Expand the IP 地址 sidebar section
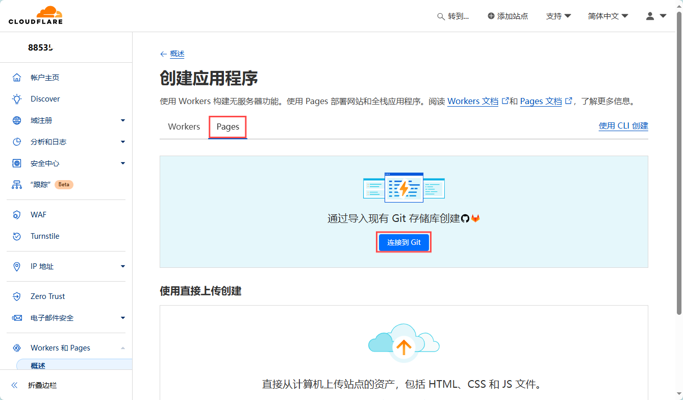 pyautogui.click(x=122, y=266)
